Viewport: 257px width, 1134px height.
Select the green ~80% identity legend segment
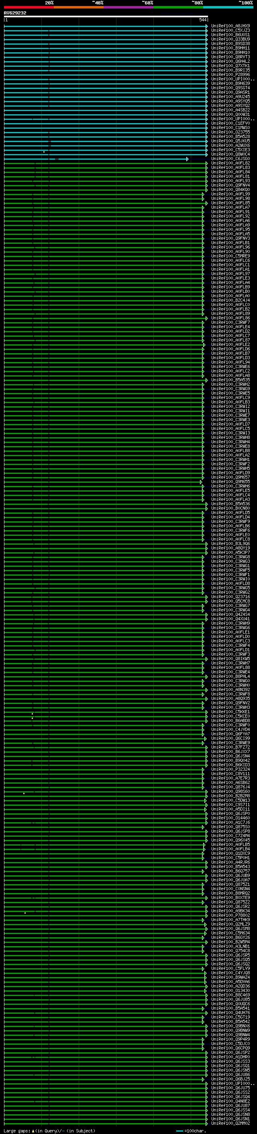click(x=178, y=7)
